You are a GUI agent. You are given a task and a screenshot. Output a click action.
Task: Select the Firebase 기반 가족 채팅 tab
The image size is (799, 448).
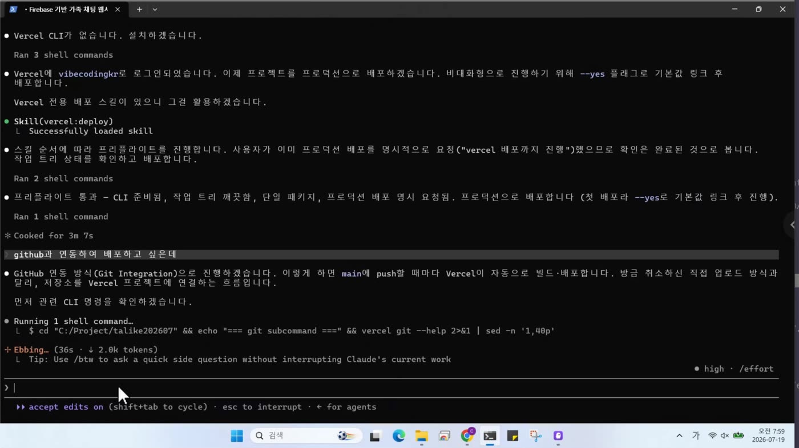[x=66, y=9]
